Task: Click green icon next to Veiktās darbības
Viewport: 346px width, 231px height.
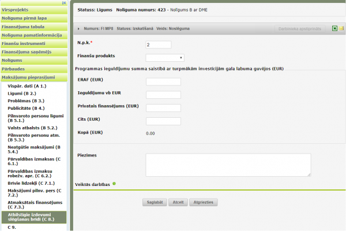Action: click(x=114, y=184)
